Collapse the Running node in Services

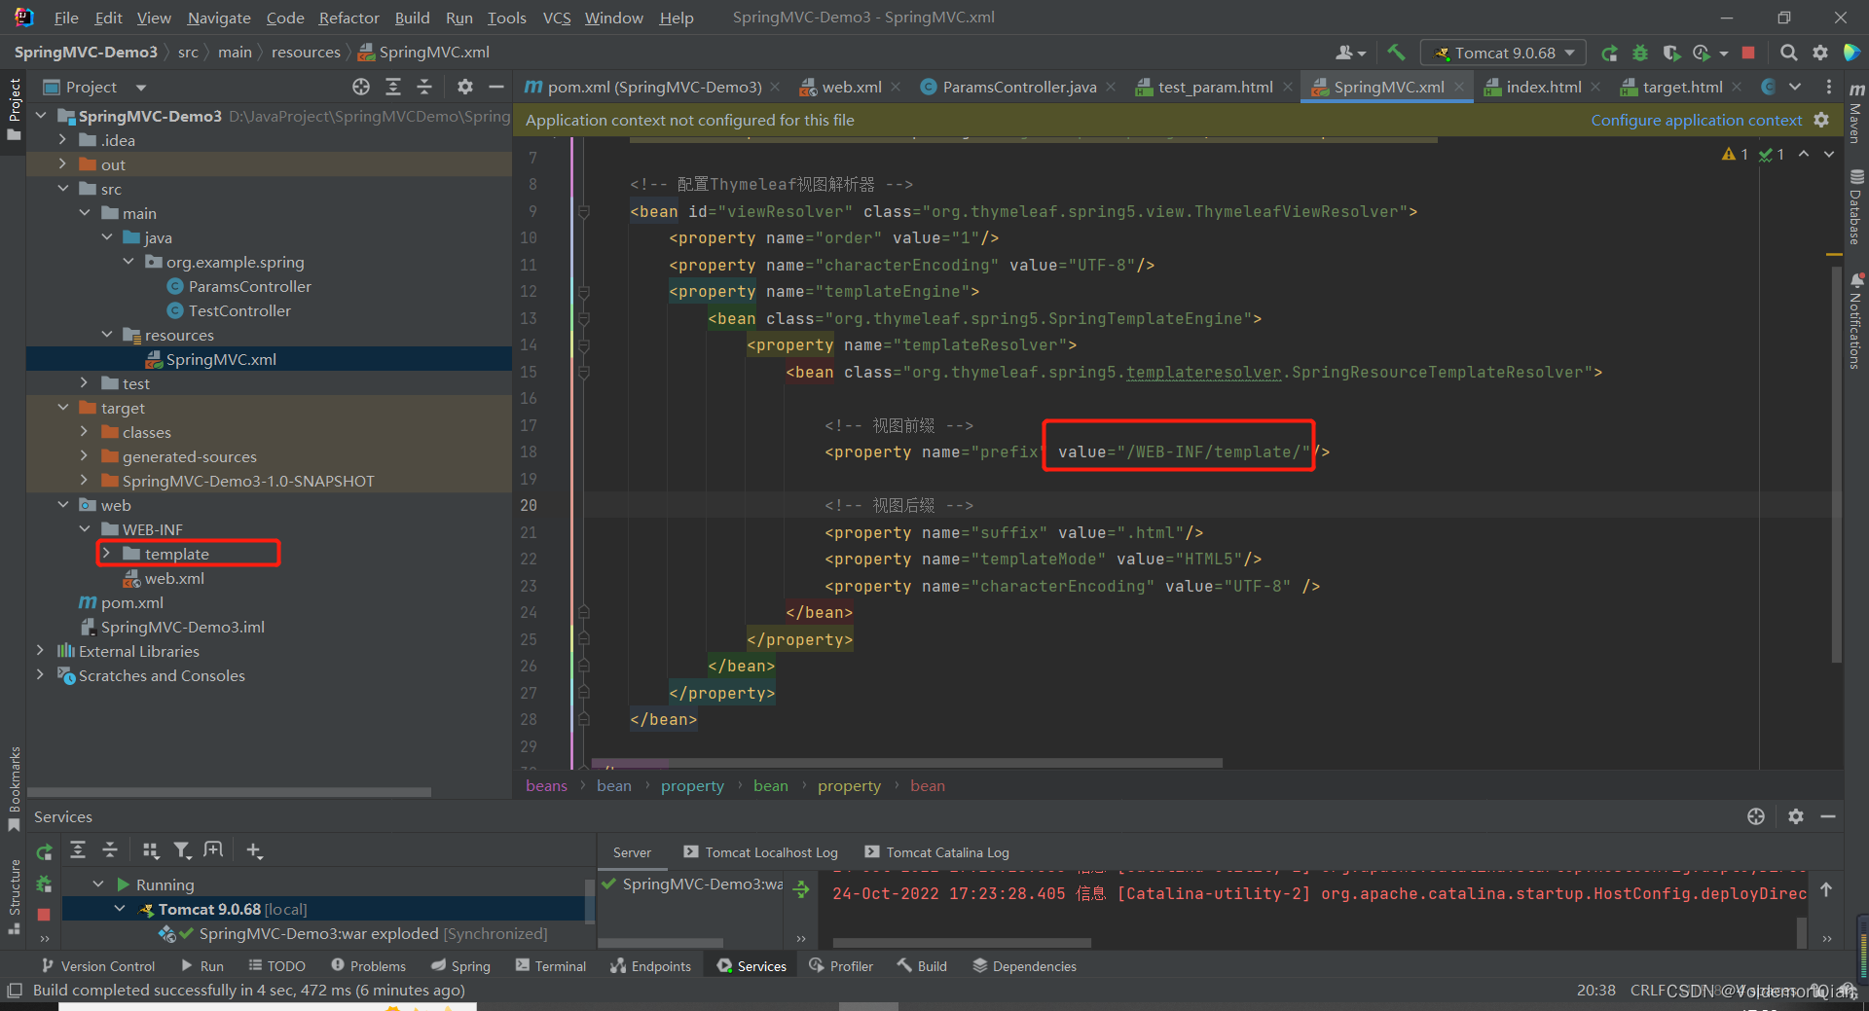pyautogui.click(x=98, y=885)
